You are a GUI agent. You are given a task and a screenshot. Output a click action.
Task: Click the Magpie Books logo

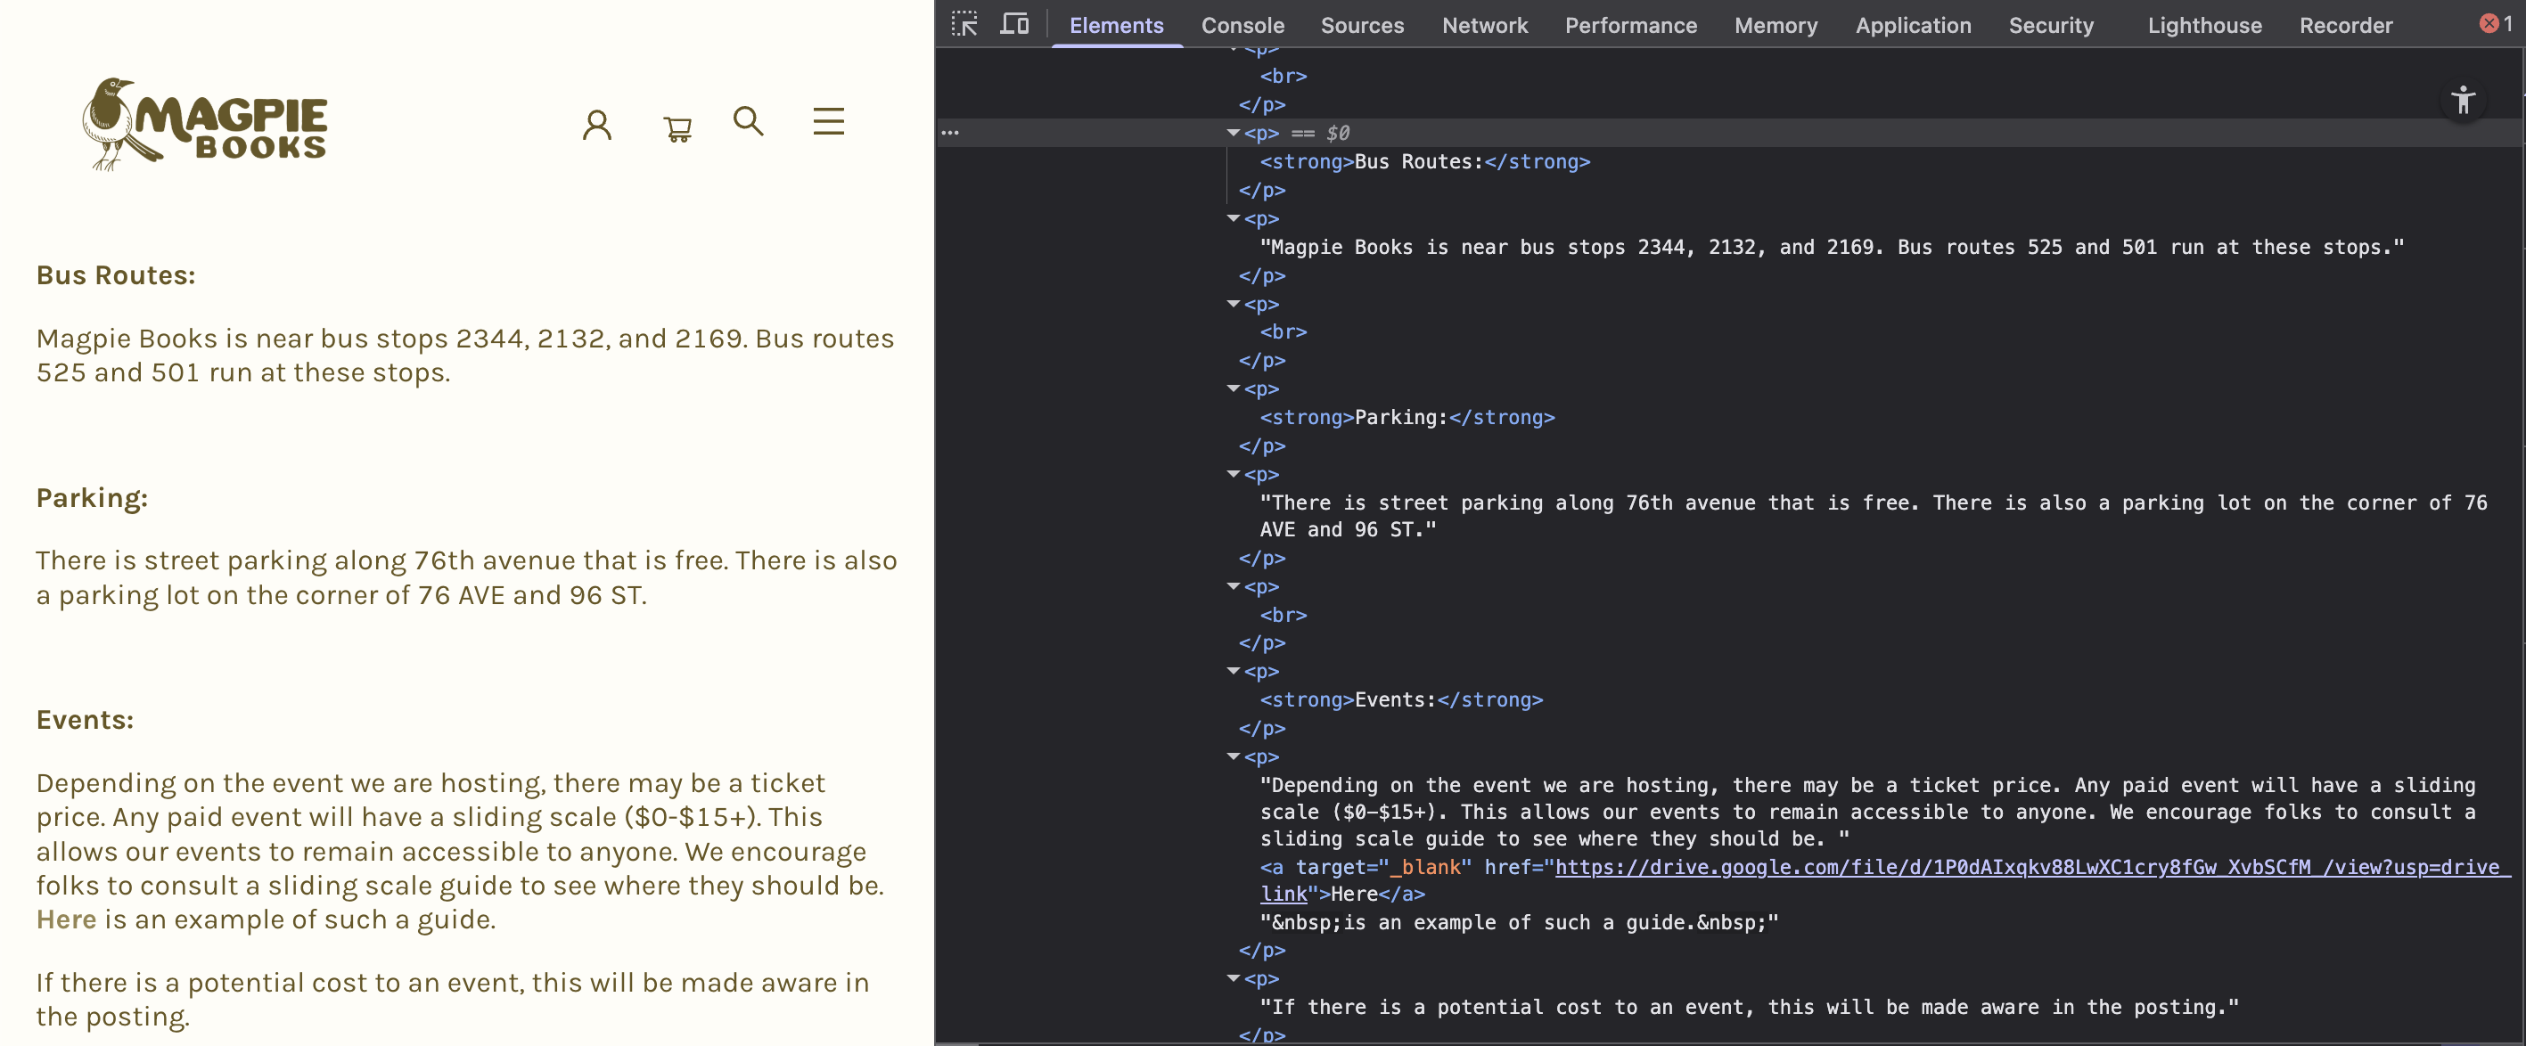(x=204, y=125)
